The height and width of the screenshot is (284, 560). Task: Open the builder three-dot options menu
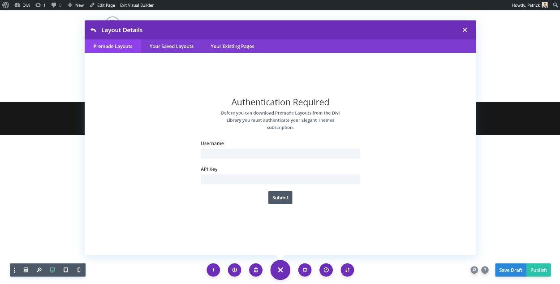click(x=15, y=270)
